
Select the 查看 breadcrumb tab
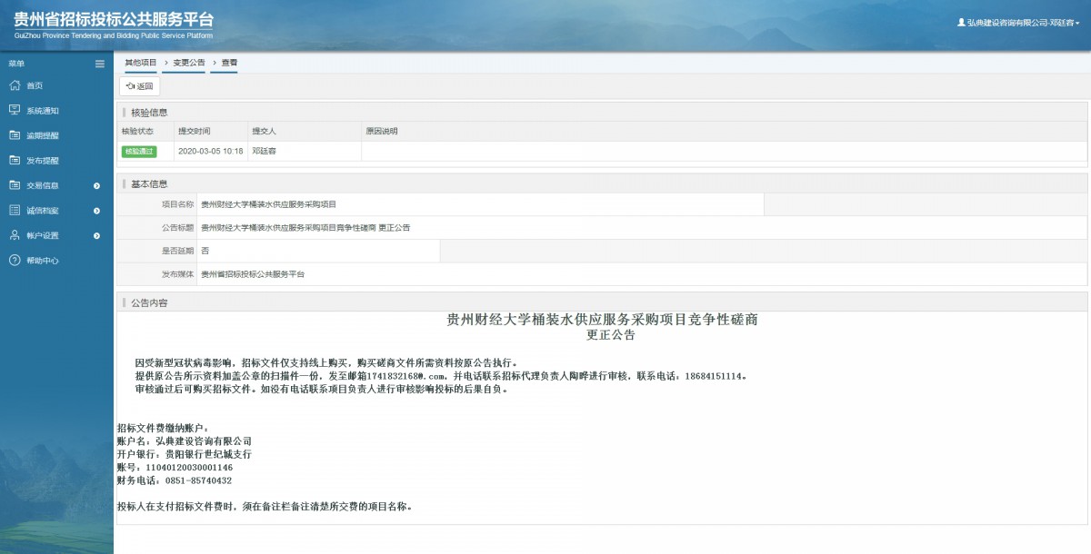tap(229, 63)
